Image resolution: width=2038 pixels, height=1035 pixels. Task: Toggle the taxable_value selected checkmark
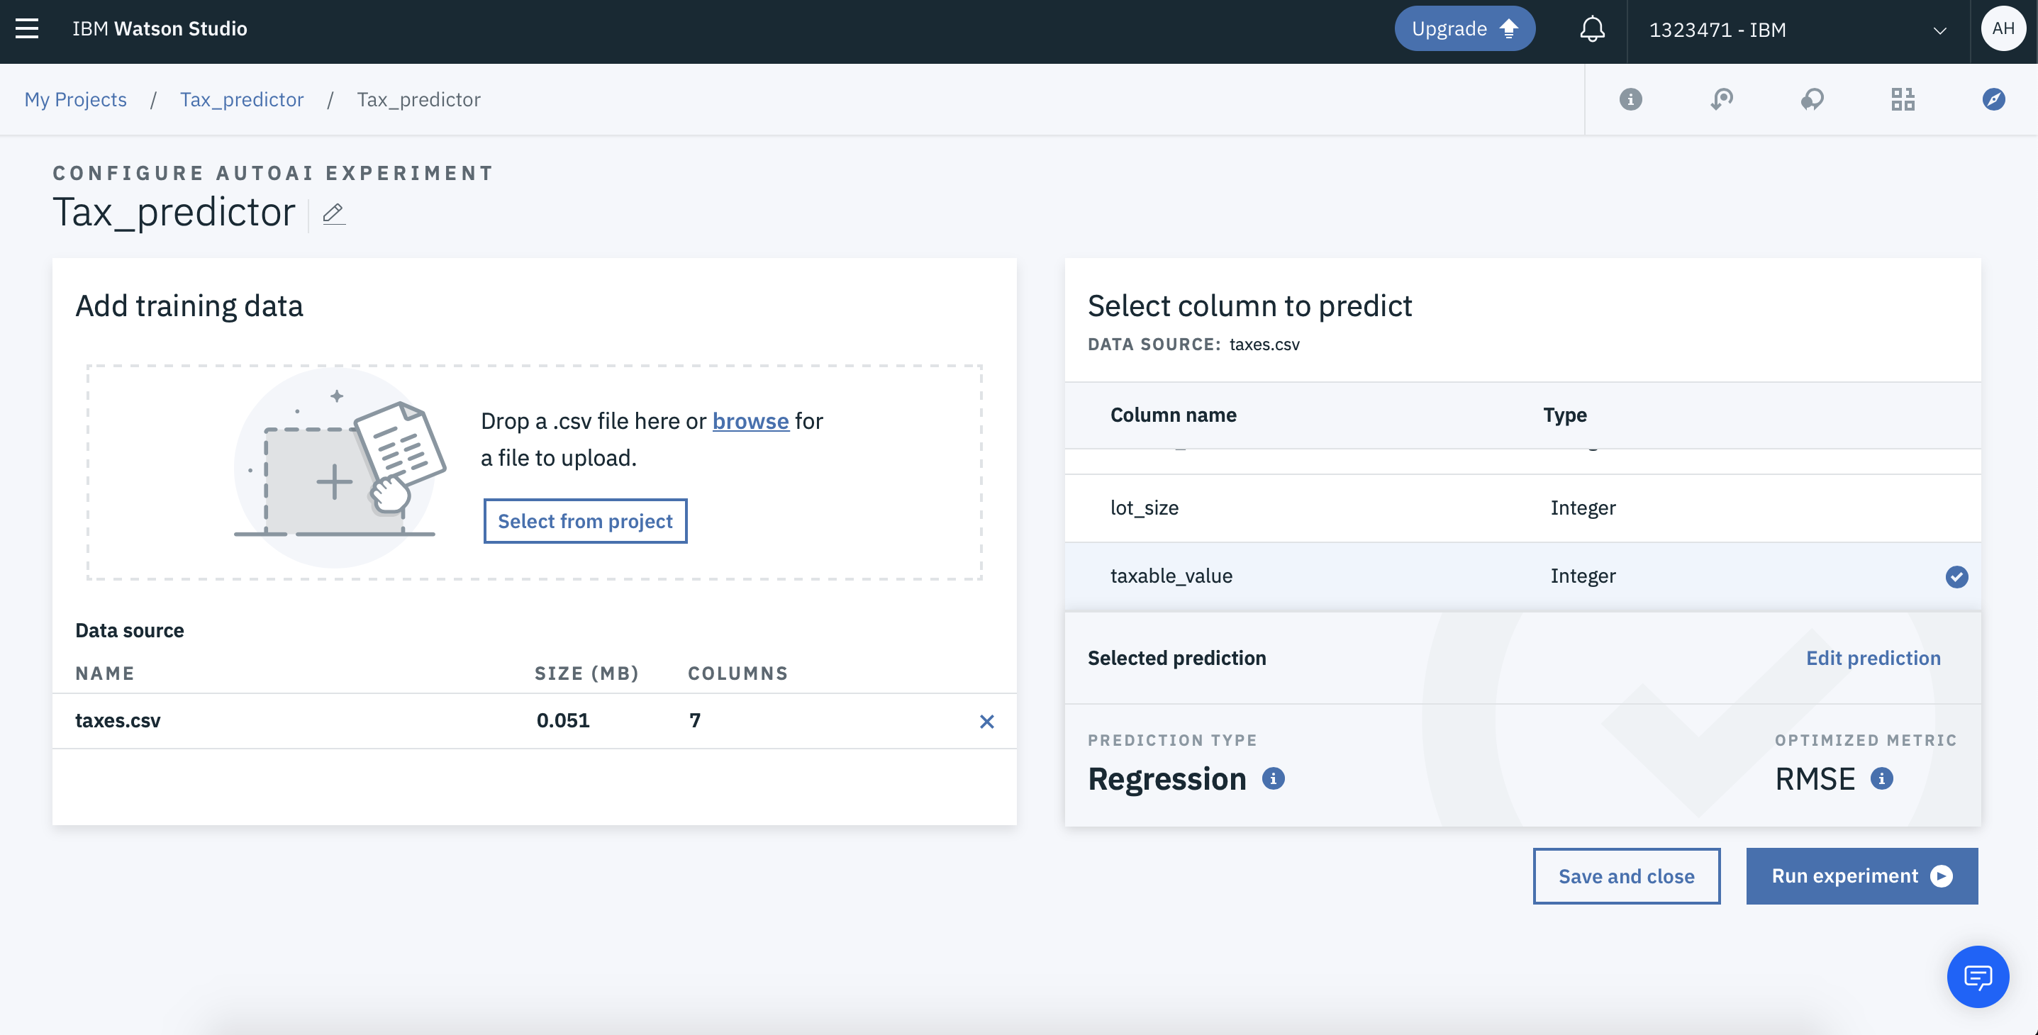click(x=1956, y=576)
